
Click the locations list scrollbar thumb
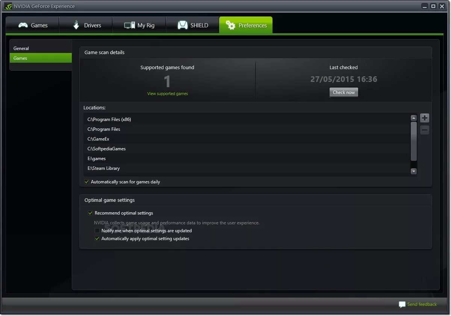pyautogui.click(x=414, y=141)
